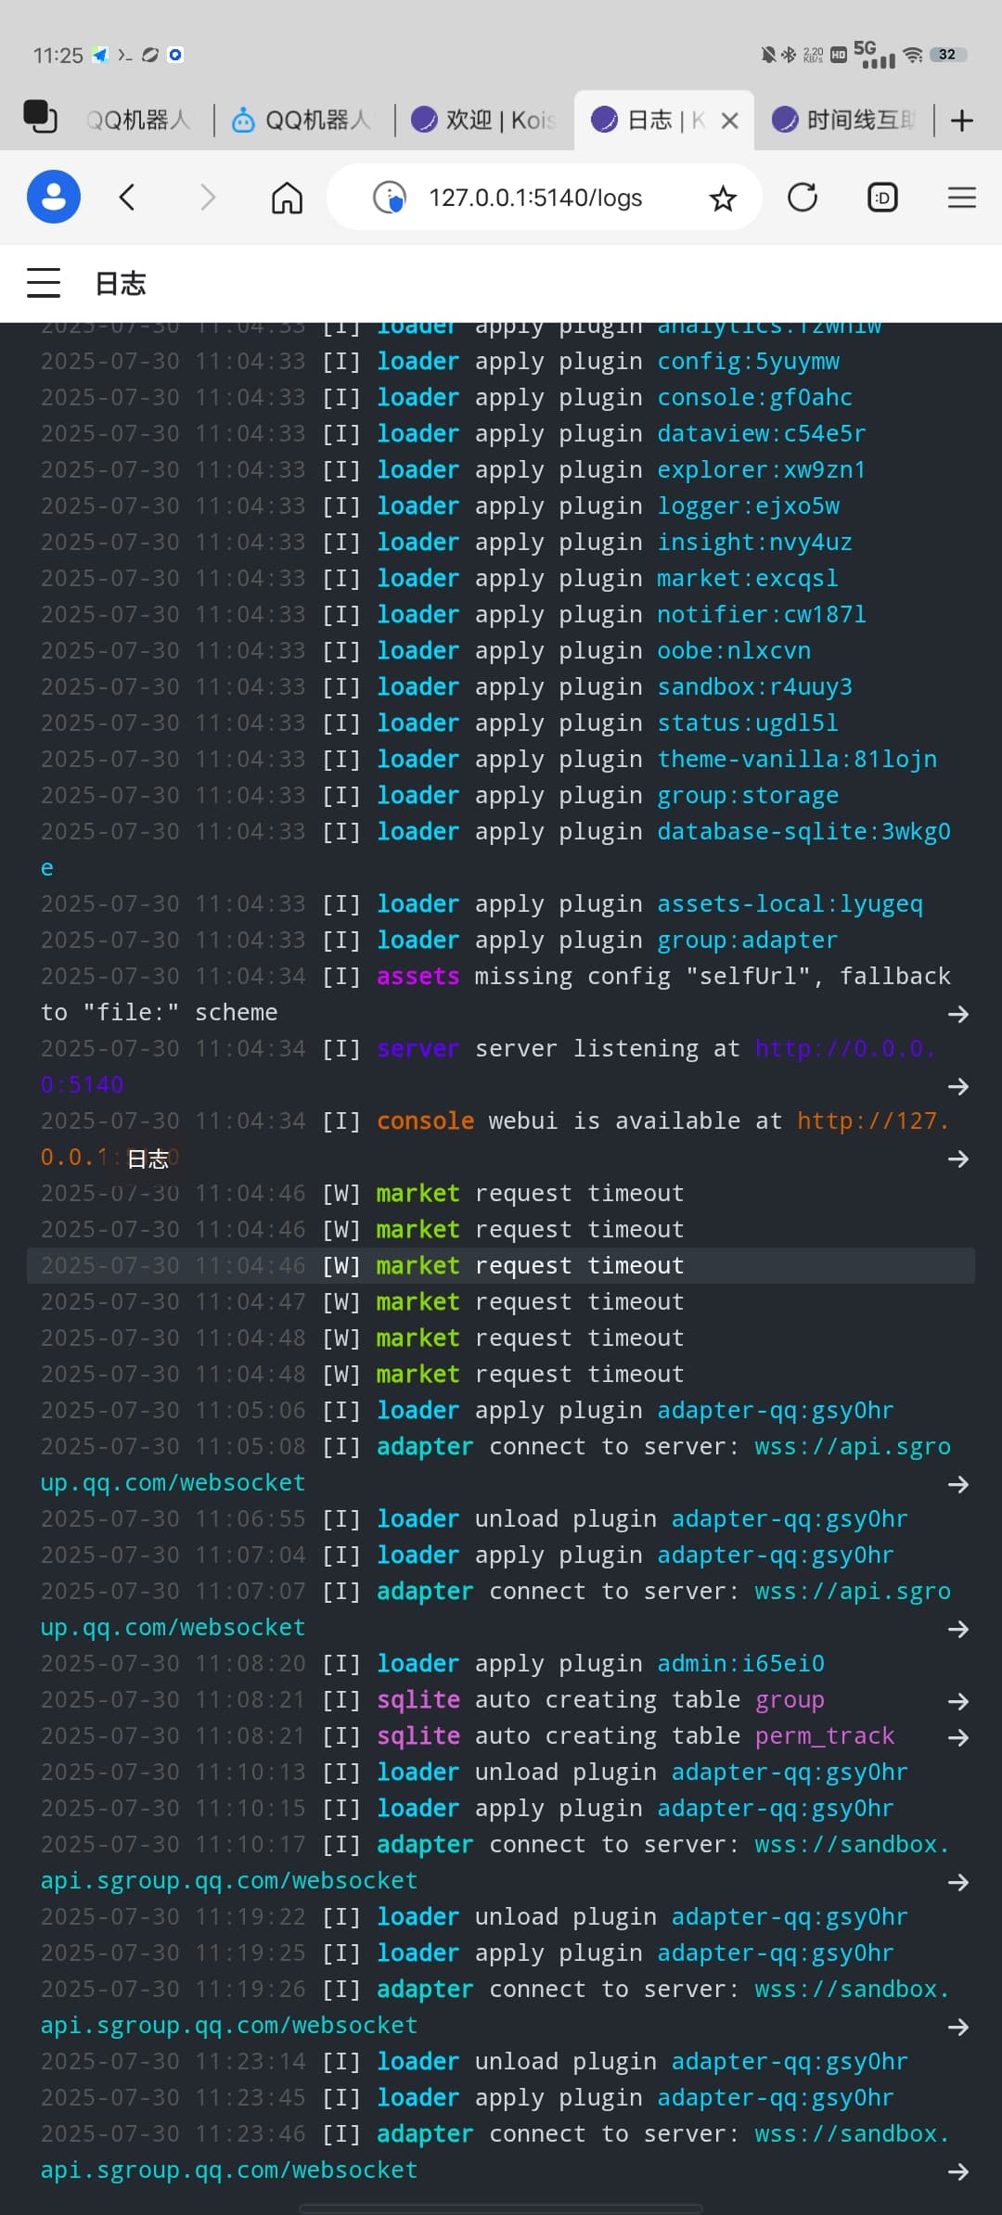The height and width of the screenshot is (2215, 1002).
Task: Expand the assets missing config log arrow
Action: [958, 1014]
